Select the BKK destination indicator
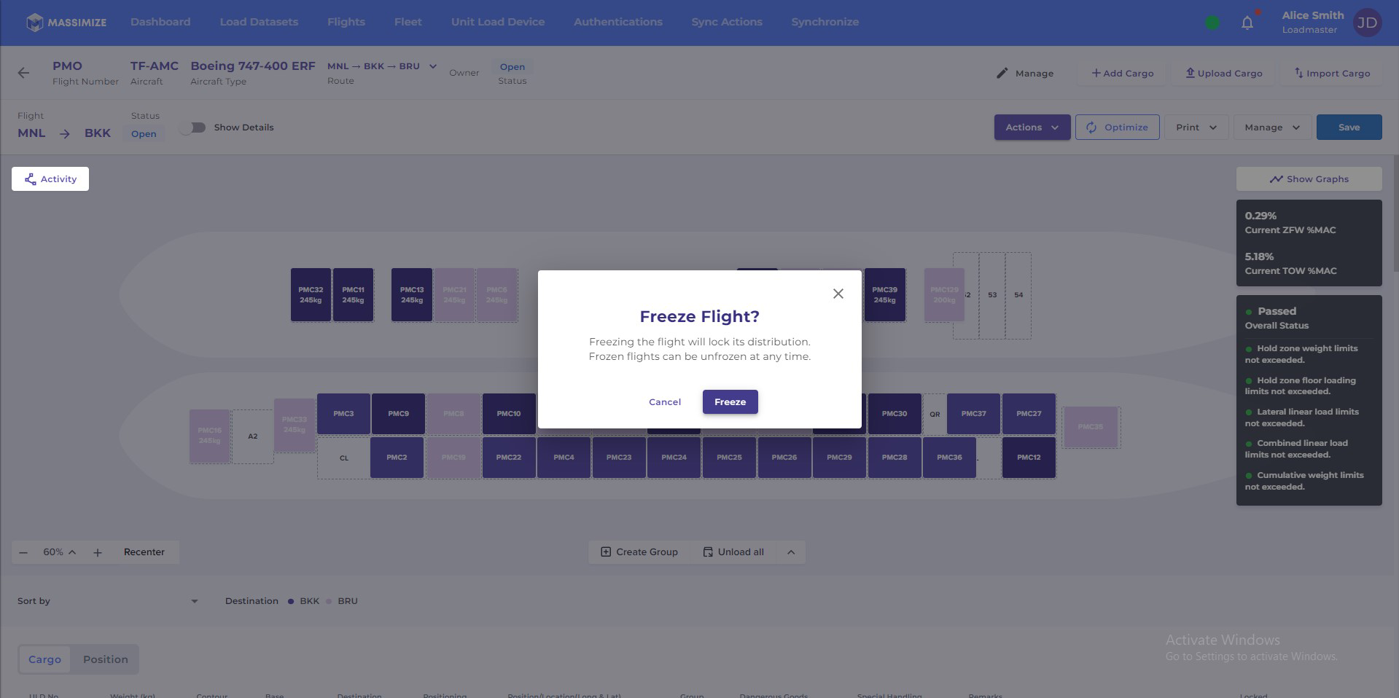 tap(291, 601)
